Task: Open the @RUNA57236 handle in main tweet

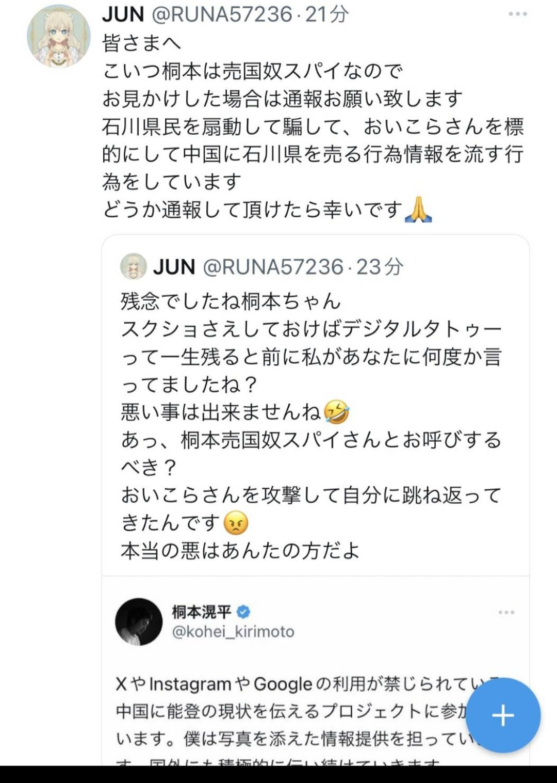Action: point(222,14)
